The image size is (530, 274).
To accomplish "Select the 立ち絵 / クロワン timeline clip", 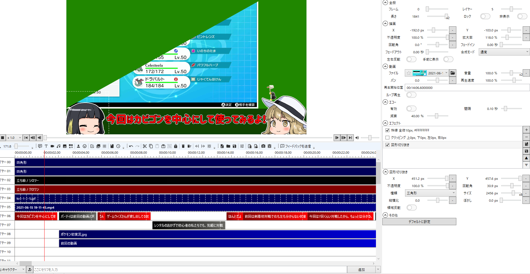I will [195, 189].
